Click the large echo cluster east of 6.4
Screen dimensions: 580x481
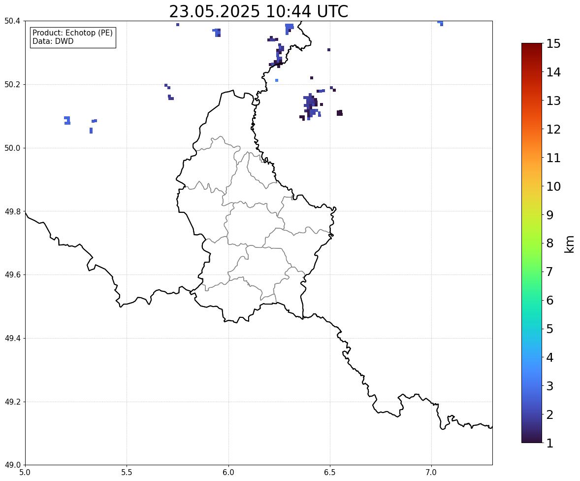tap(310, 106)
